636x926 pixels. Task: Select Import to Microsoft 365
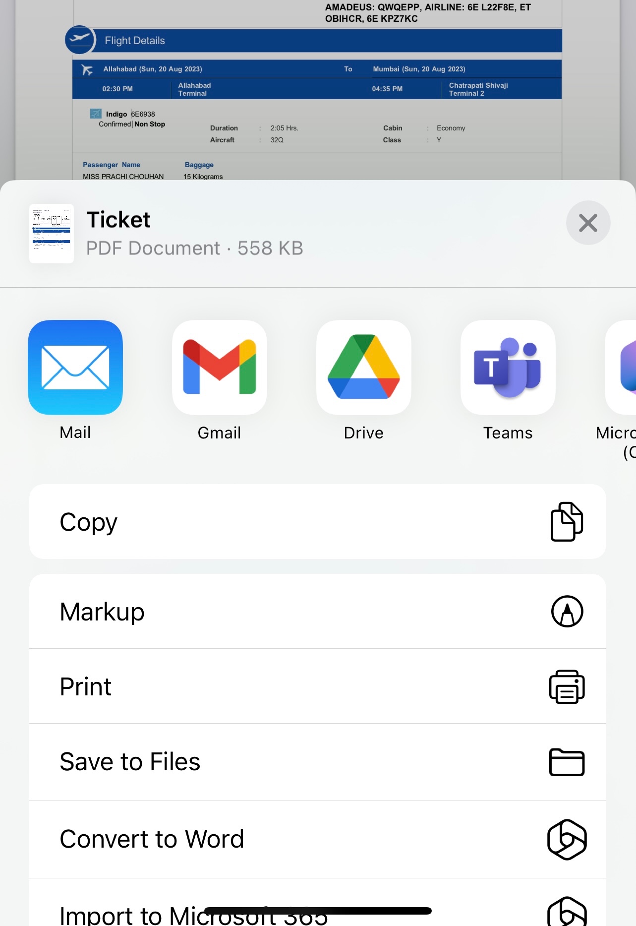(x=318, y=903)
